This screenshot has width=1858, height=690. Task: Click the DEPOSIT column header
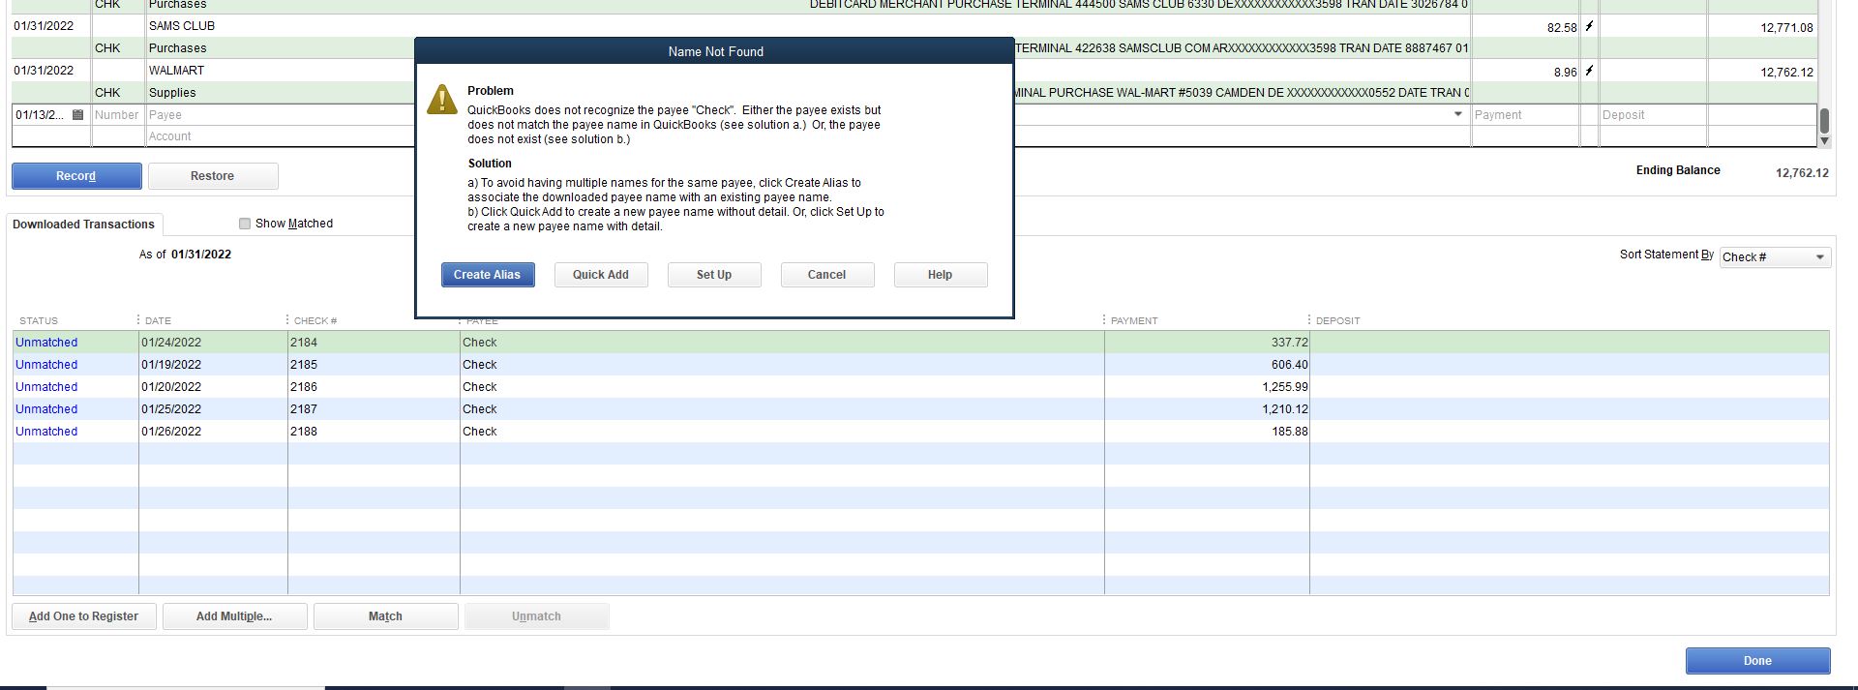pos(1337,320)
